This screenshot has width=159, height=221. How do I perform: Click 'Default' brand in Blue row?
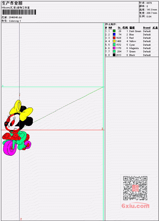coord(147,35)
